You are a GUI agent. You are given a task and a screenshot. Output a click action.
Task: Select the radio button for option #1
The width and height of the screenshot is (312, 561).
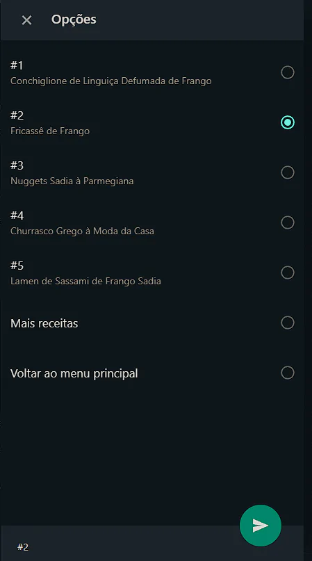[287, 72]
